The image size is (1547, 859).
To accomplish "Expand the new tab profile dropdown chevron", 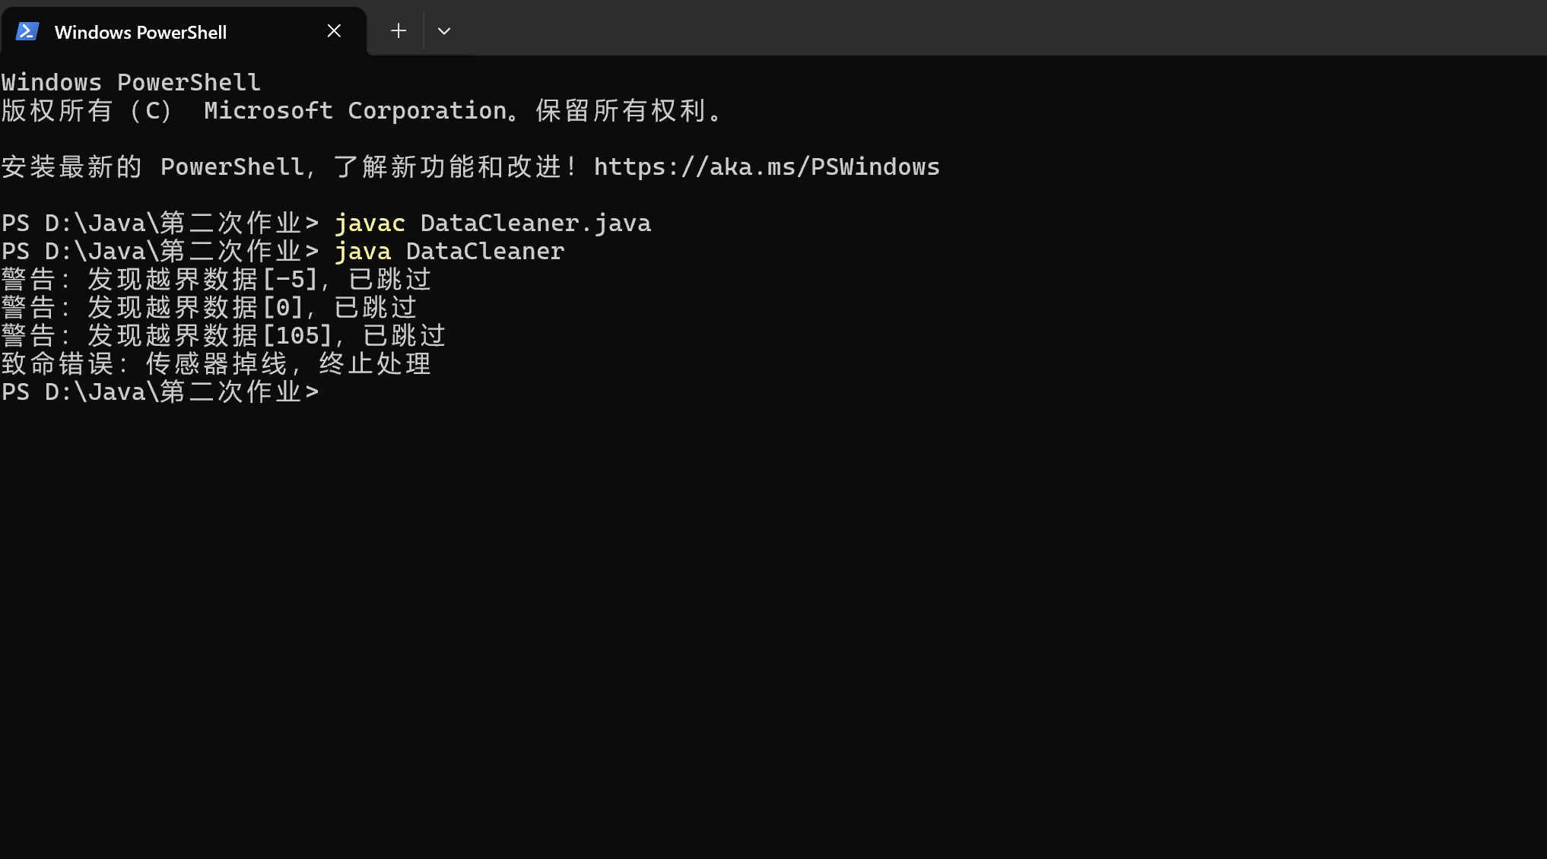I will click(x=444, y=31).
